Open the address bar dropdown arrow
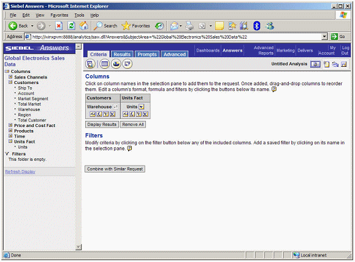Viewport: 355px width, 262px height. point(325,36)
